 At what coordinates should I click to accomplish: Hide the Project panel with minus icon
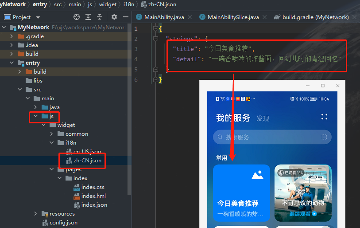(126, 17)
